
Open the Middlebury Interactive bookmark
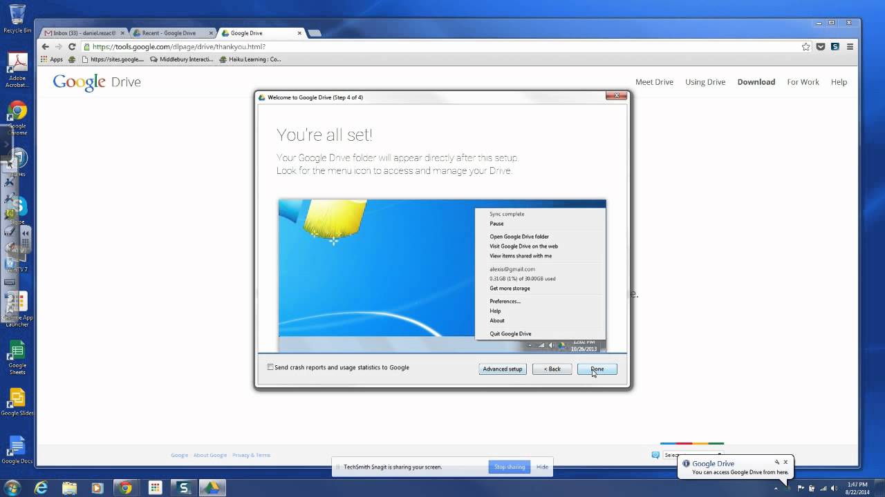183,59
